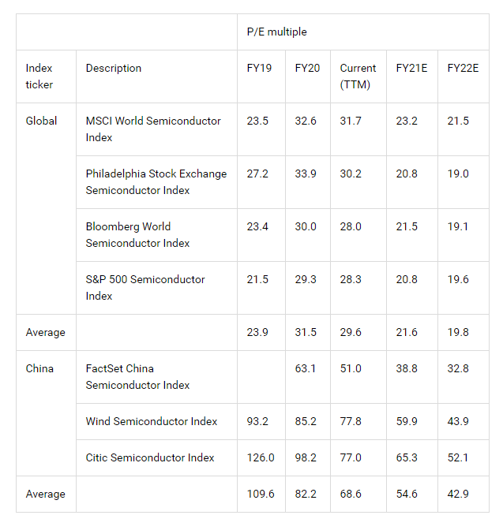This screenshot has height=530, width=503.
Task: Select the 126.0 FY19 Citic value
Action: click(x=261, y=457)
